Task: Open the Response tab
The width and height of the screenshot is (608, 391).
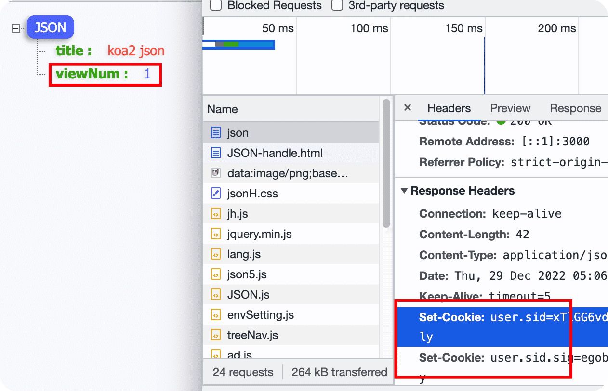Action: point(575,108)
